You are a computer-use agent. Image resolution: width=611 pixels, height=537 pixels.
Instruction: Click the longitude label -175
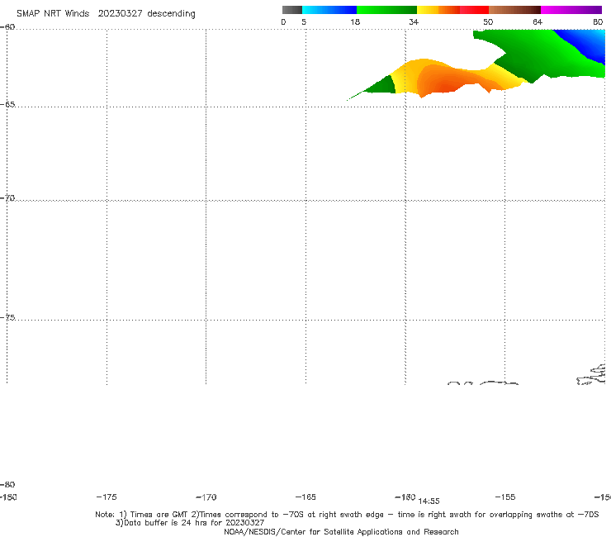107,497
